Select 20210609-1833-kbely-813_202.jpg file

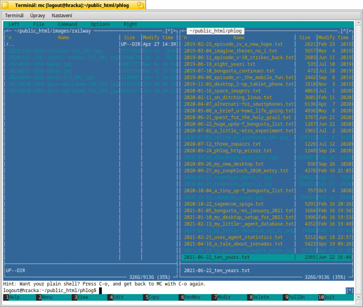pos(91,78)
